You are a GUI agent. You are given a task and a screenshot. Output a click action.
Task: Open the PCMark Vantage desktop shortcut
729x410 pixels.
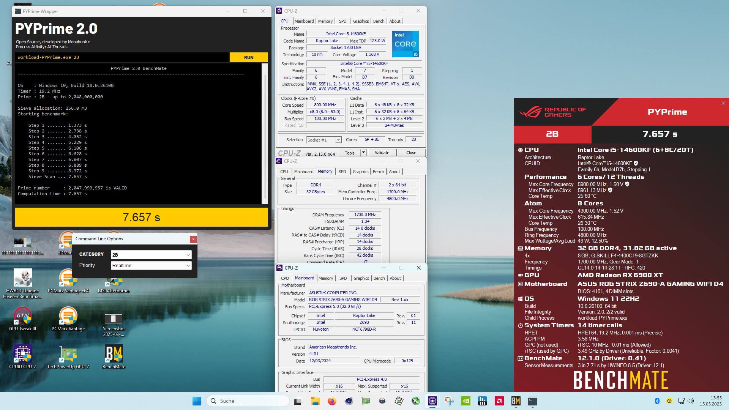[x=68, y=319]
